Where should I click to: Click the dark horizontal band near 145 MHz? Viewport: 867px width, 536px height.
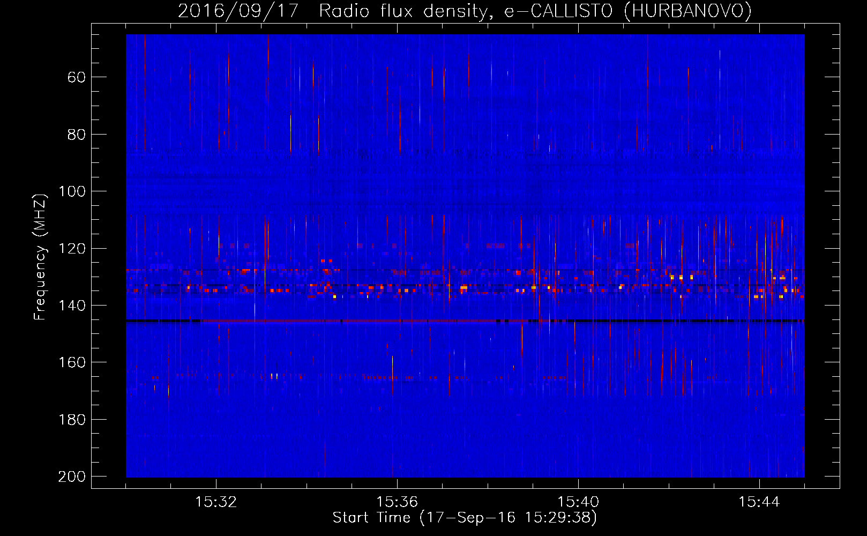pos(465,321)
